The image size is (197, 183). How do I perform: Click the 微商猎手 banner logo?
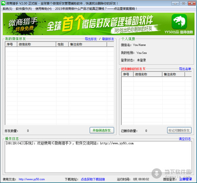click(22, 24)
